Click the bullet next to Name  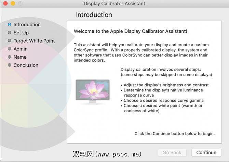click(10, 57)
